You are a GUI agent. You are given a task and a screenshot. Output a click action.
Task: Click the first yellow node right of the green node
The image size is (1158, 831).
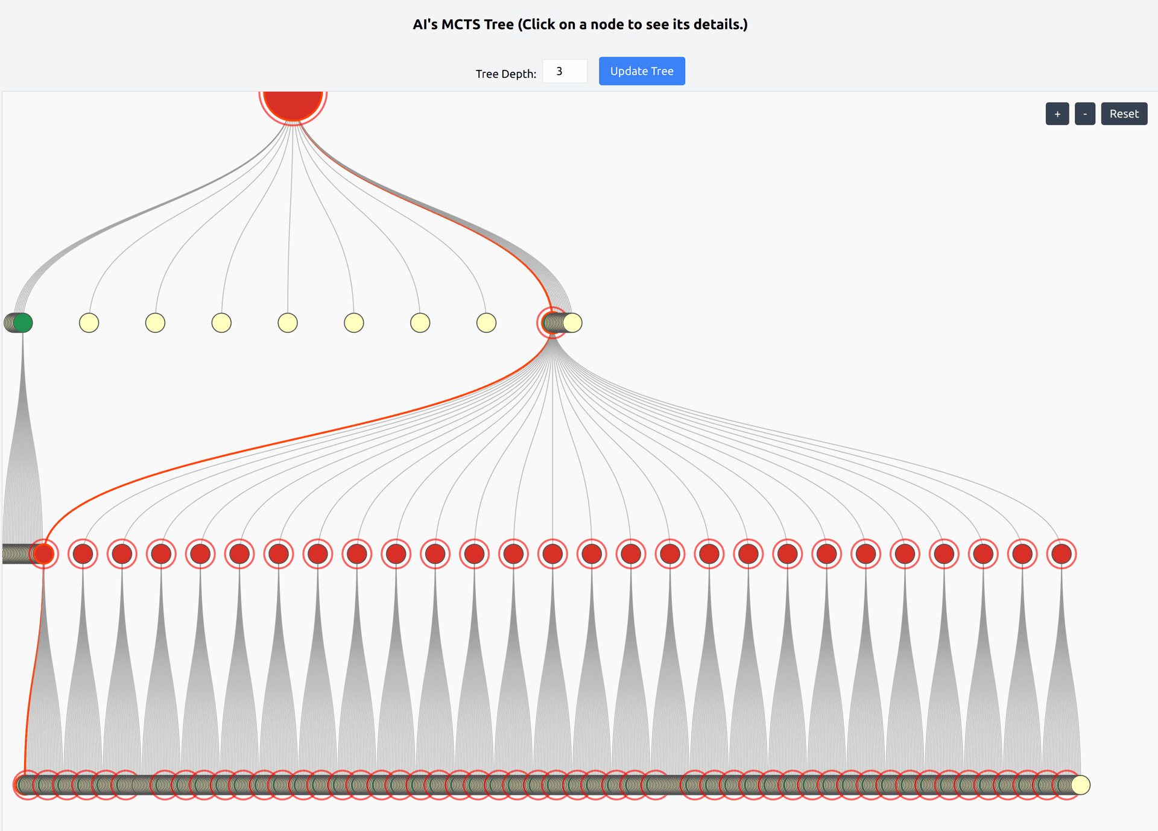pos(89,323)
